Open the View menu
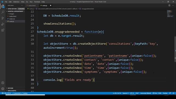Viewport: 176px width, 99px height. pos(23,2)
